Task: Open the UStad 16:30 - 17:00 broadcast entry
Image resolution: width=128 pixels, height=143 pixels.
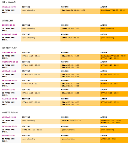Action: 70,29
